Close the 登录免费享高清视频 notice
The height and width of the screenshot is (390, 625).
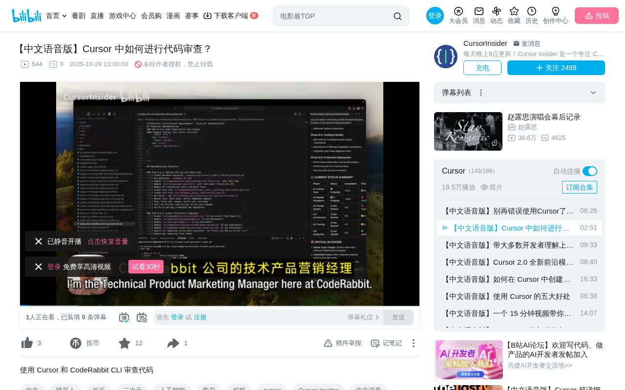click(x=39, y=267)
